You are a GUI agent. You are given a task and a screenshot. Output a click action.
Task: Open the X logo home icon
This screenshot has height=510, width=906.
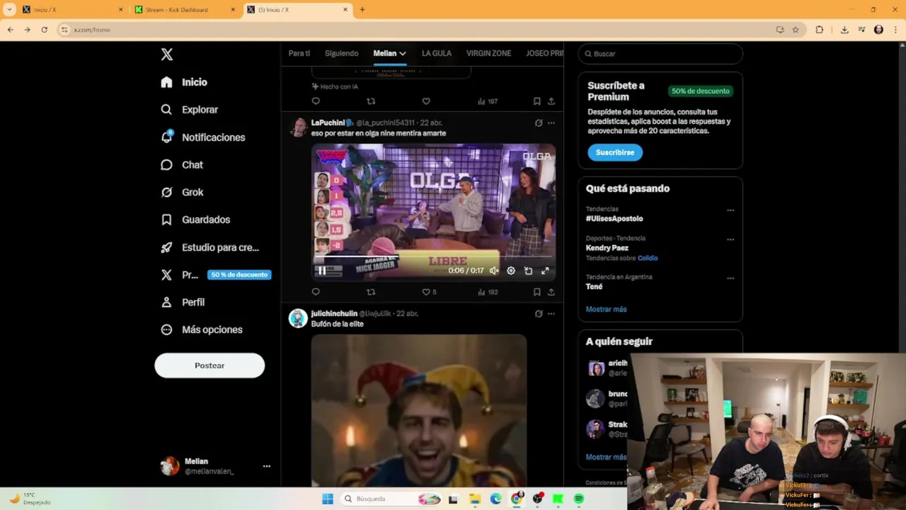(x=166, y=55)
